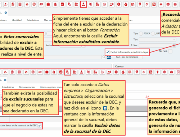Click the shopping bag icon in the top toolbar
Screen dimensions: 180x137
(55, 4)
